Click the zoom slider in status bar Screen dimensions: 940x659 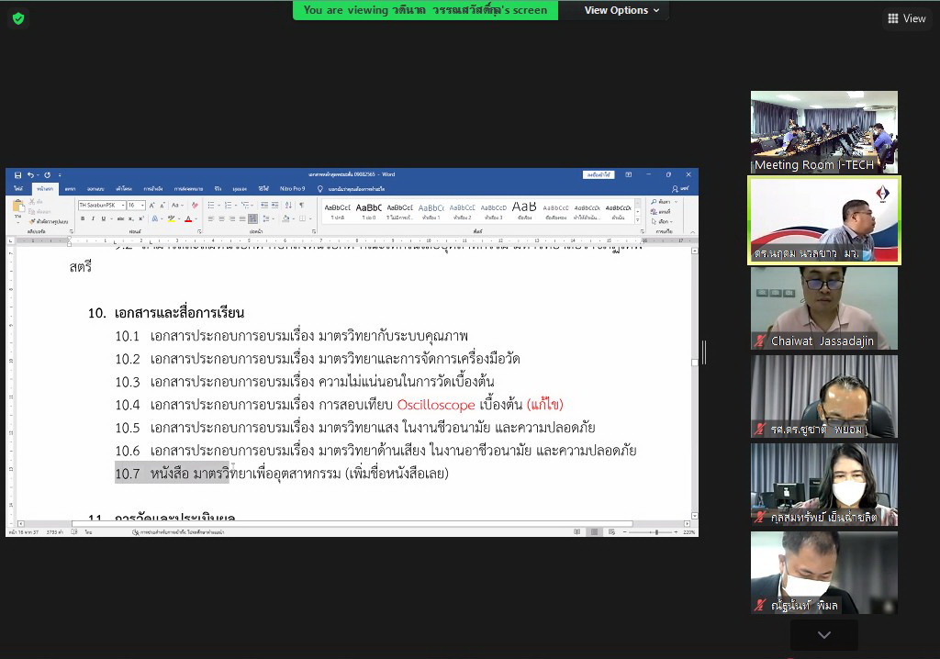click(656, 531)
